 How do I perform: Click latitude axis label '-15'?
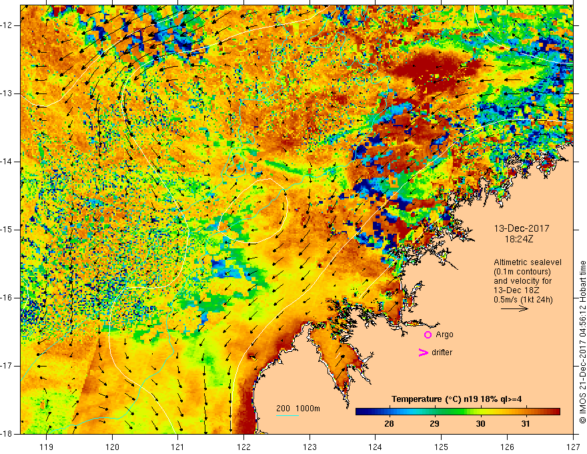point(7,230)
